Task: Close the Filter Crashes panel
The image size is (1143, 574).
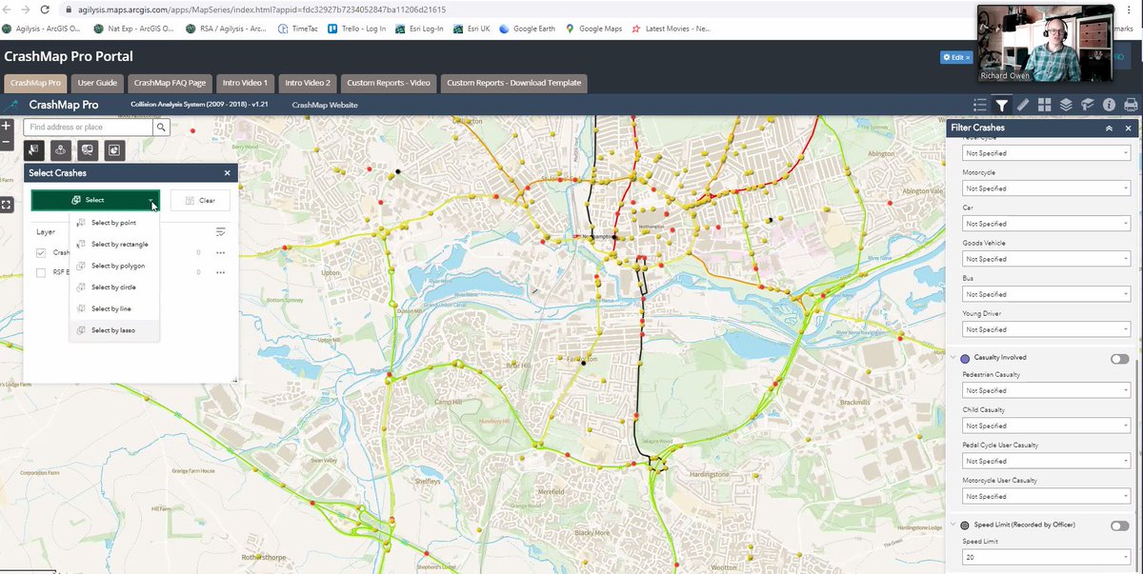Action: (1129, 128)
